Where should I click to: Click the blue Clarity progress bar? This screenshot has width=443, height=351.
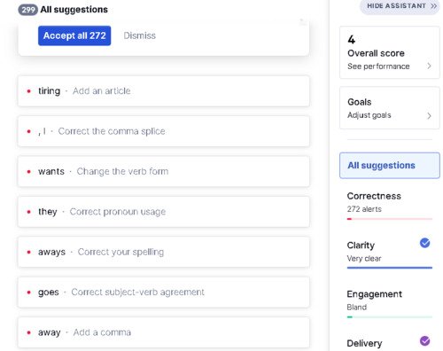click(390, 268)
